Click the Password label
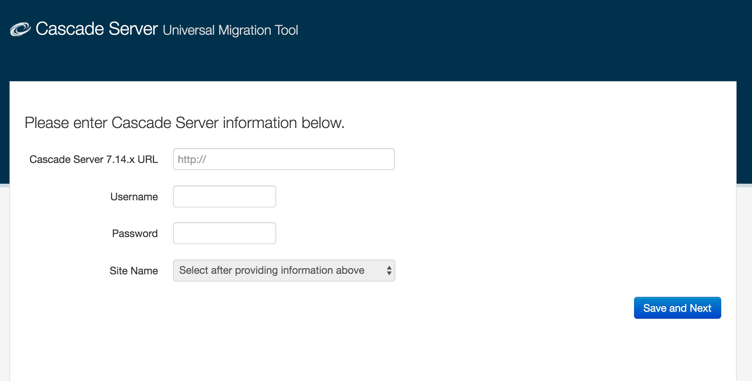752x381 pixels. (135, 233)
